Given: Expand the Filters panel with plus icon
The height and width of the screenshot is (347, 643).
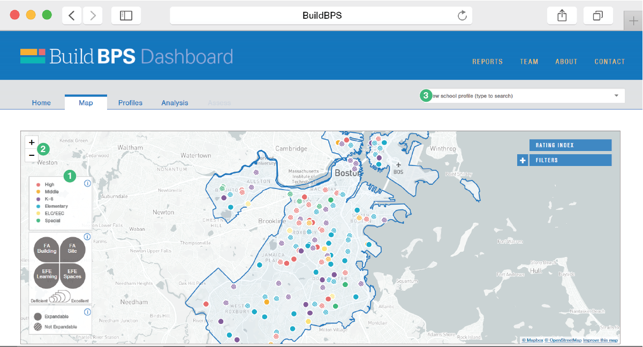Looking at the screenshot, I should click(x=523, y=160).
